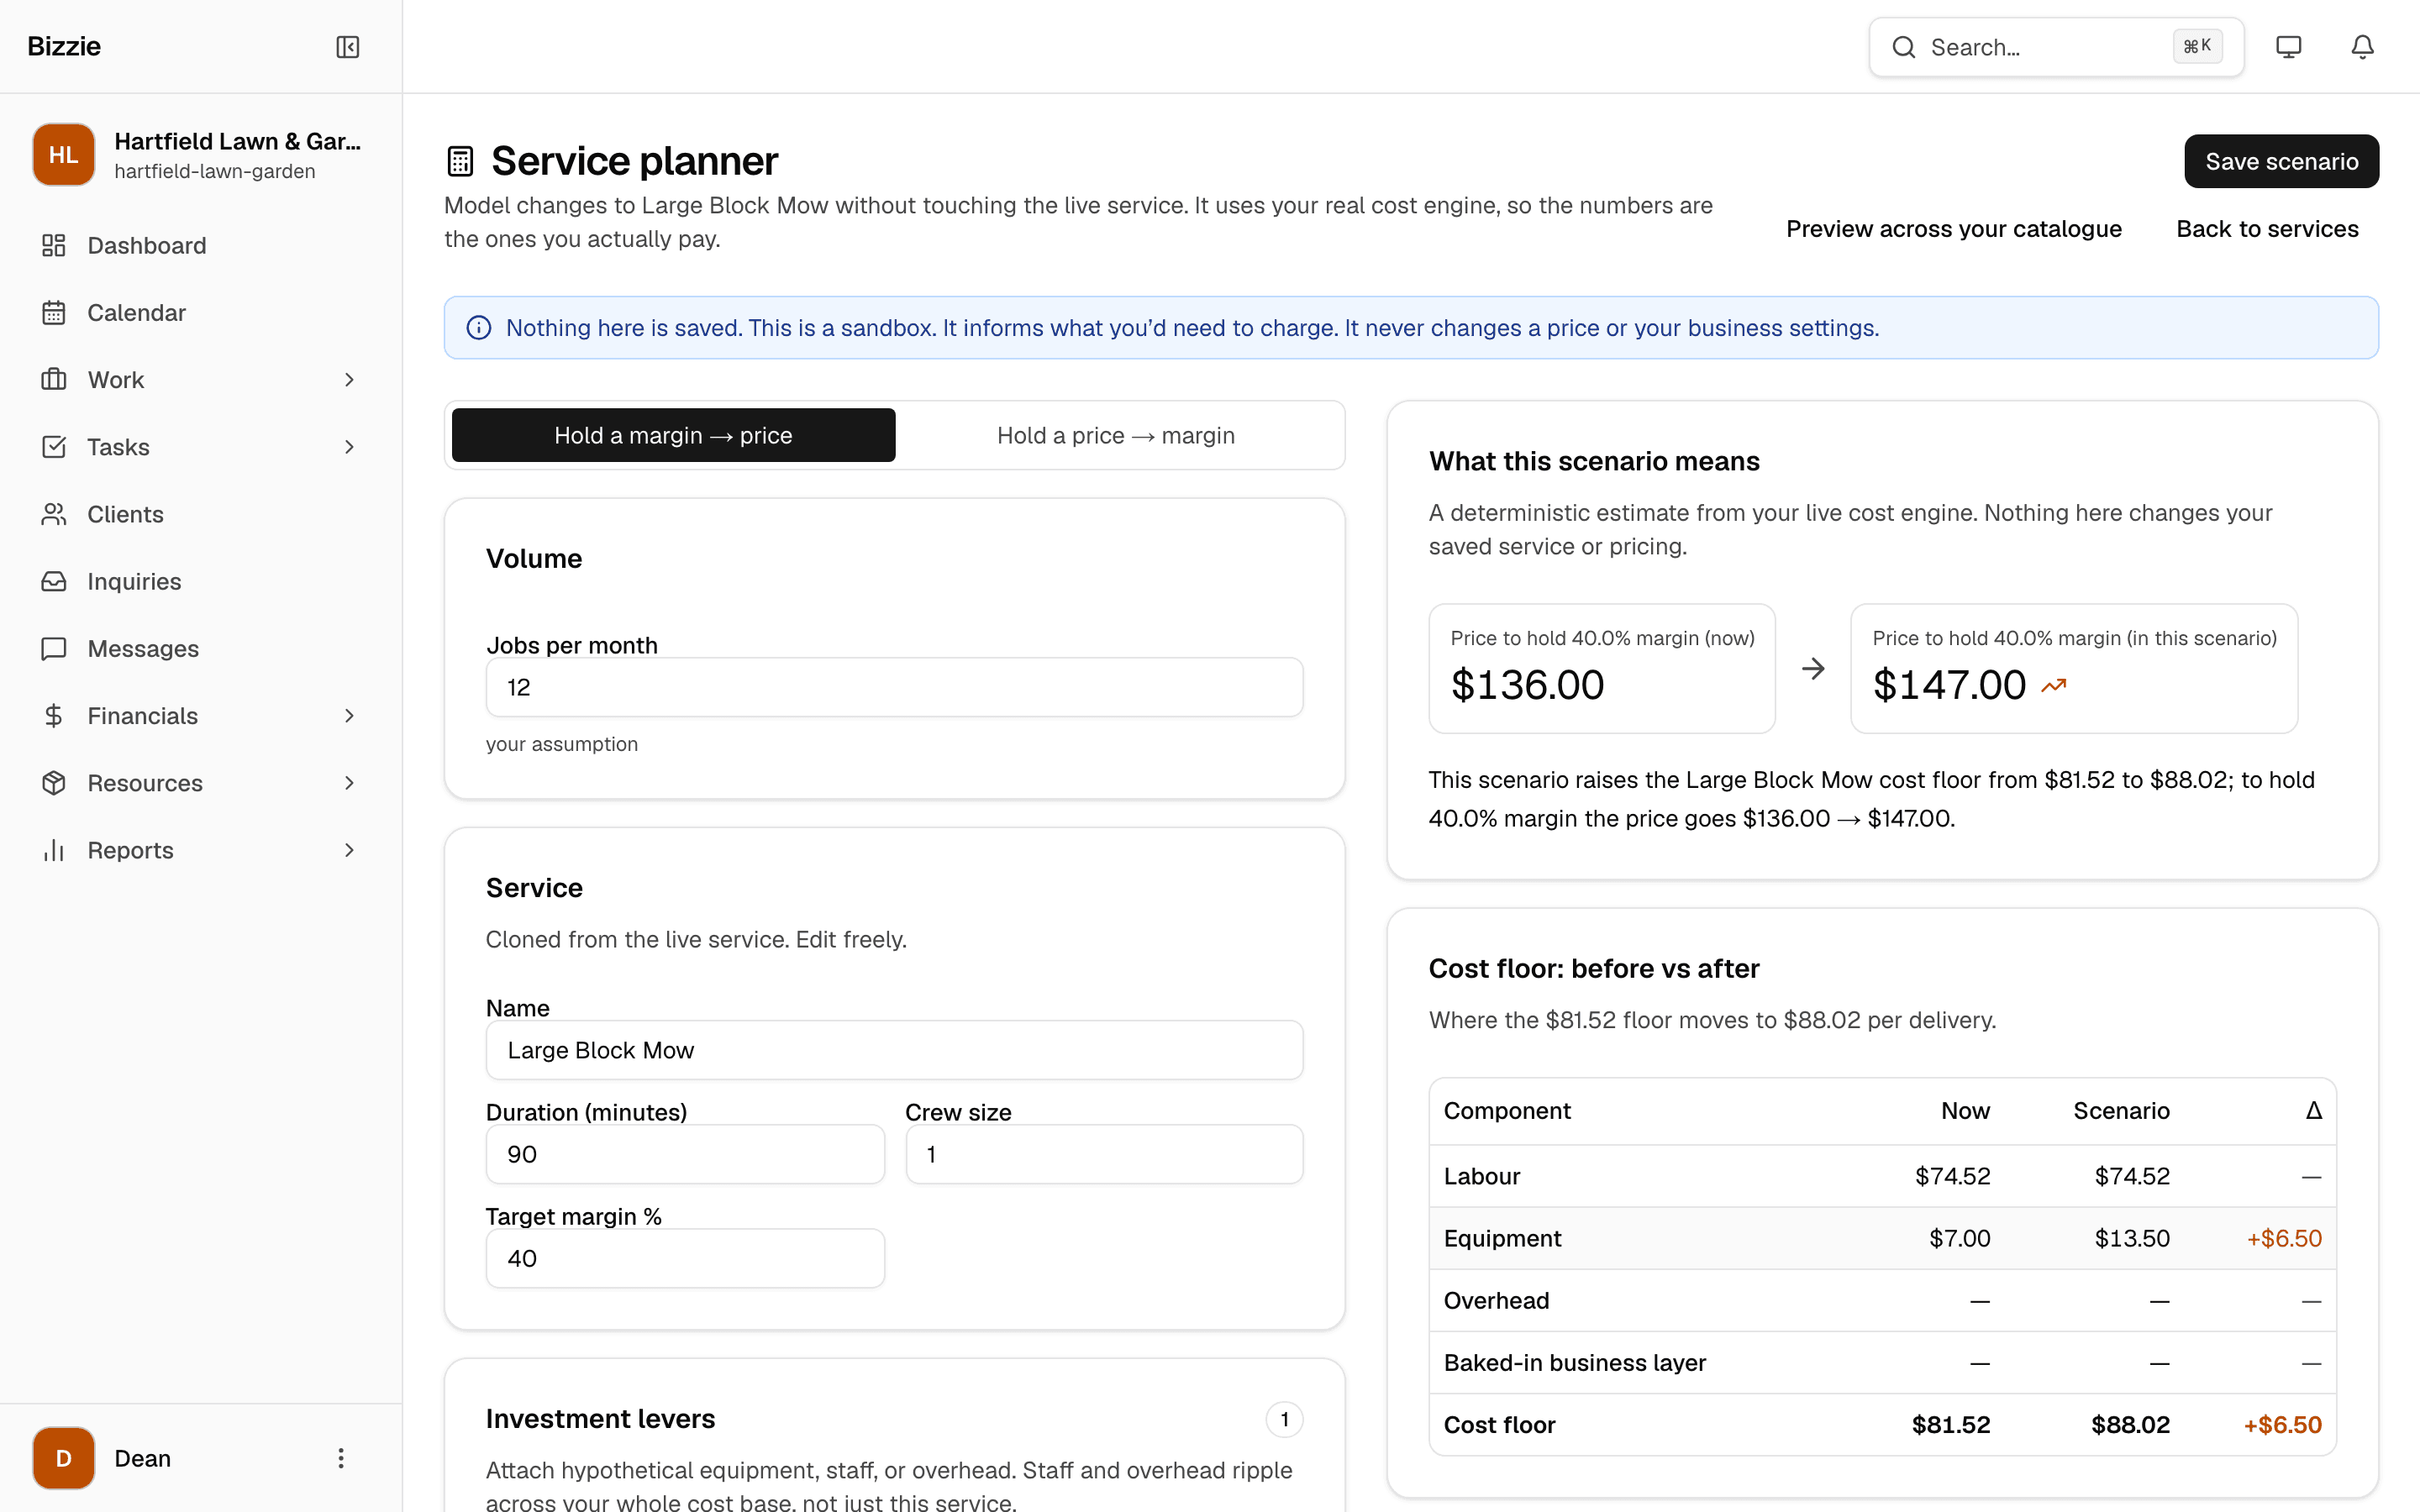Open Calendar from the sidebar
This screenshot has width=2420, height=1512.
pyautogui.click(x=200, y=313)
